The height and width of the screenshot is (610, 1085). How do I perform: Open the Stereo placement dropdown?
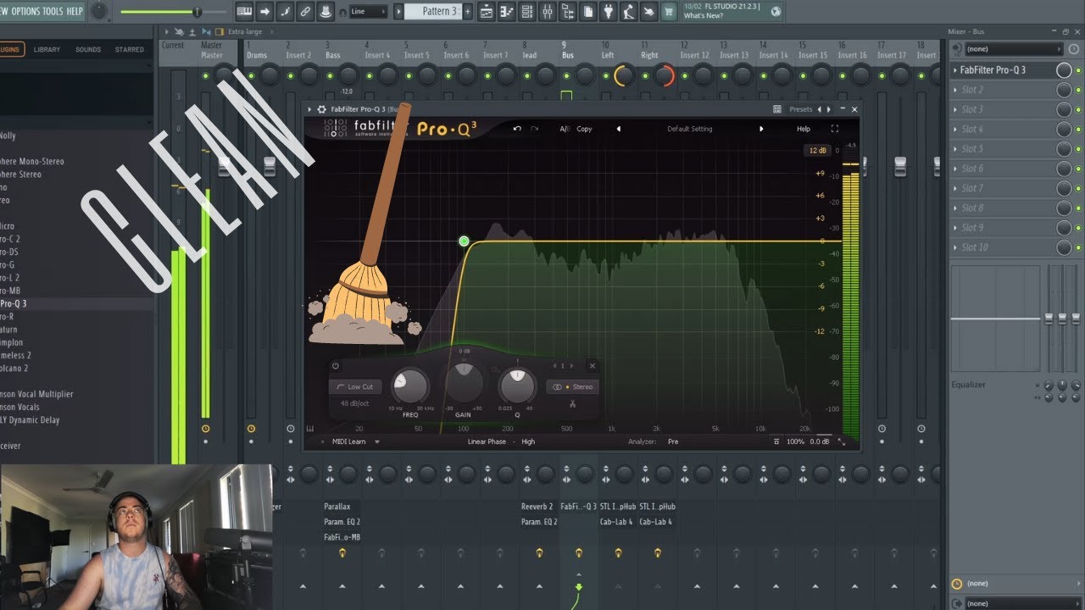(573, 386)
